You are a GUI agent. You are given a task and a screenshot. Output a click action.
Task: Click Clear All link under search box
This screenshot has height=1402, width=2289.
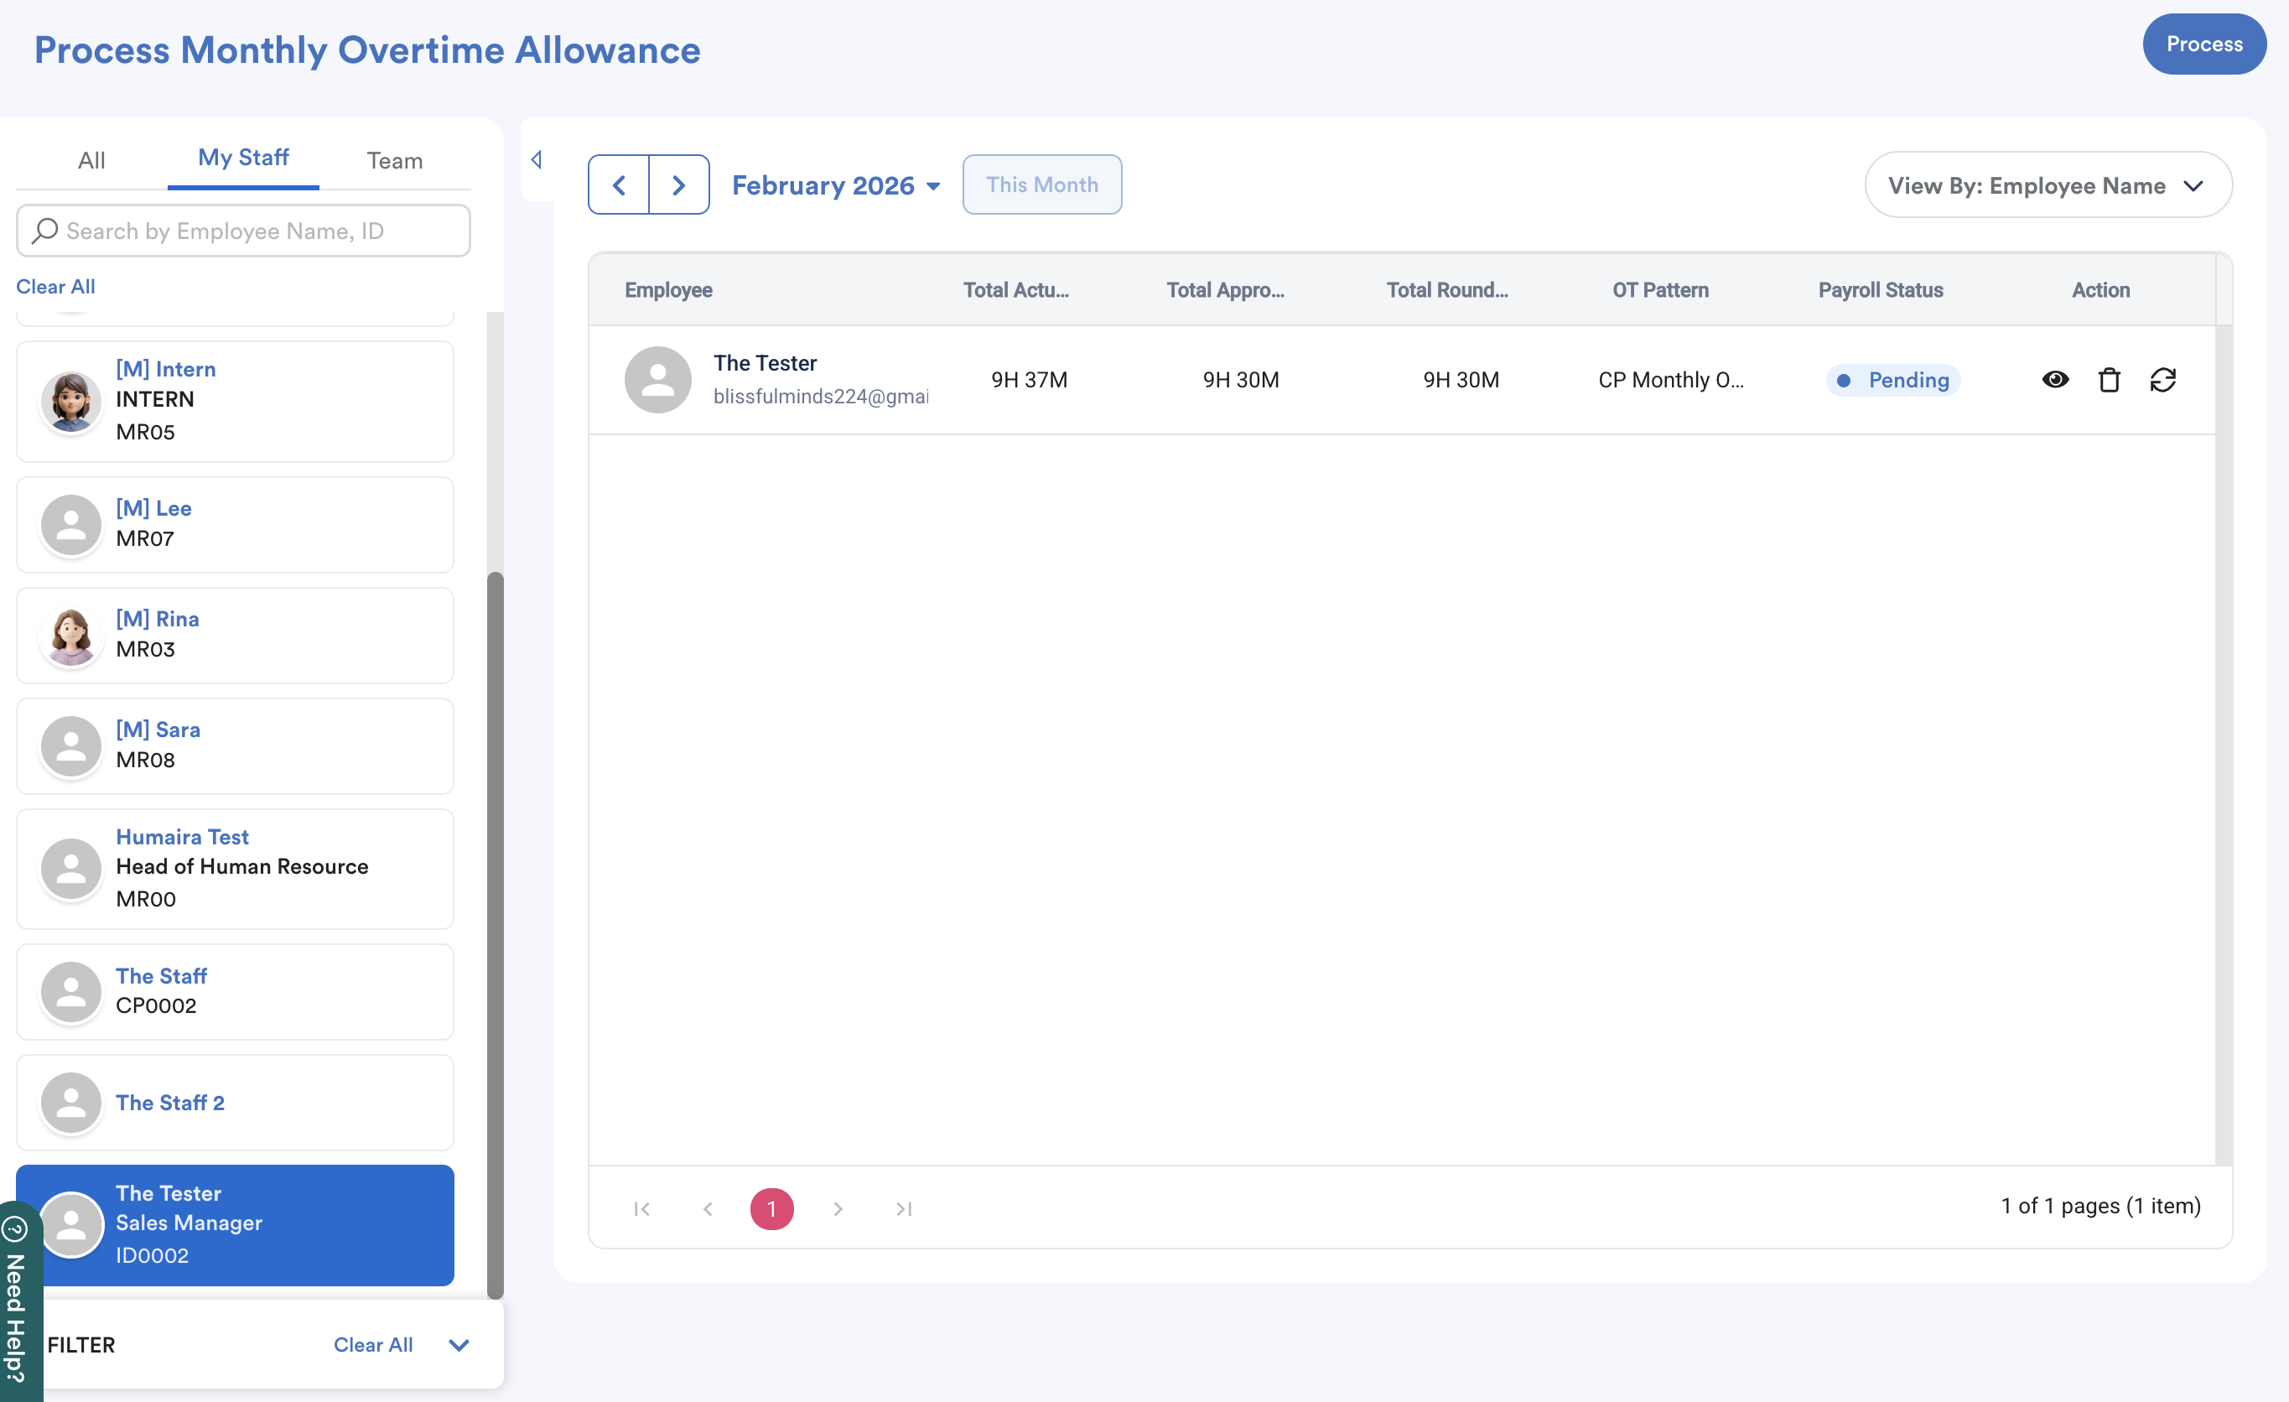(x=55, y=286)
